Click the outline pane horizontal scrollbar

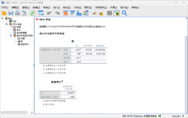click(15, 112)
